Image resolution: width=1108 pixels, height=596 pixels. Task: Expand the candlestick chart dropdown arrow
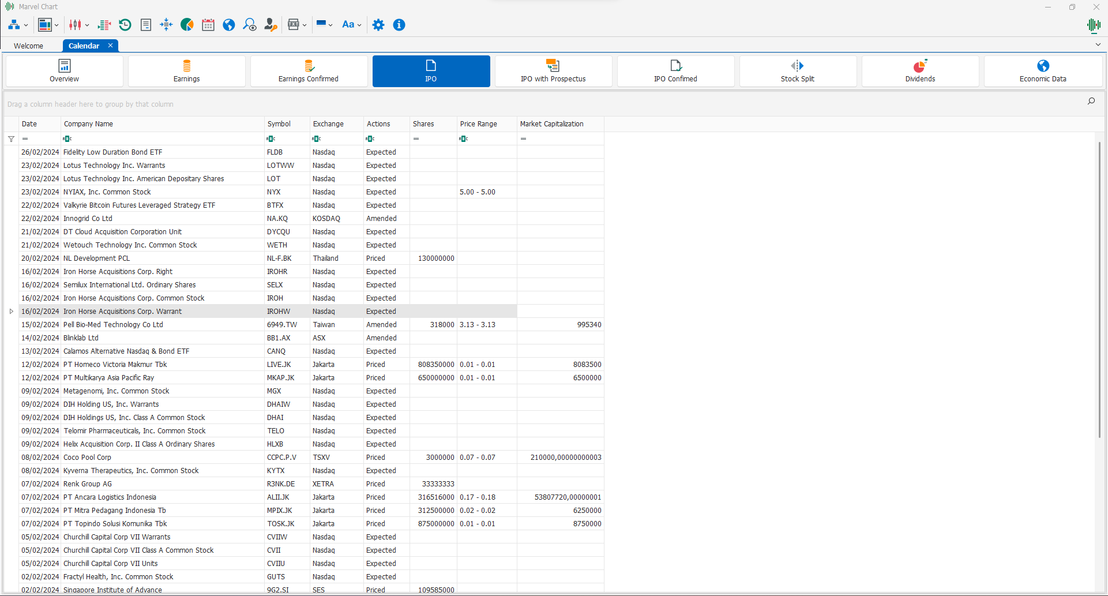click(x=87, y=25)
